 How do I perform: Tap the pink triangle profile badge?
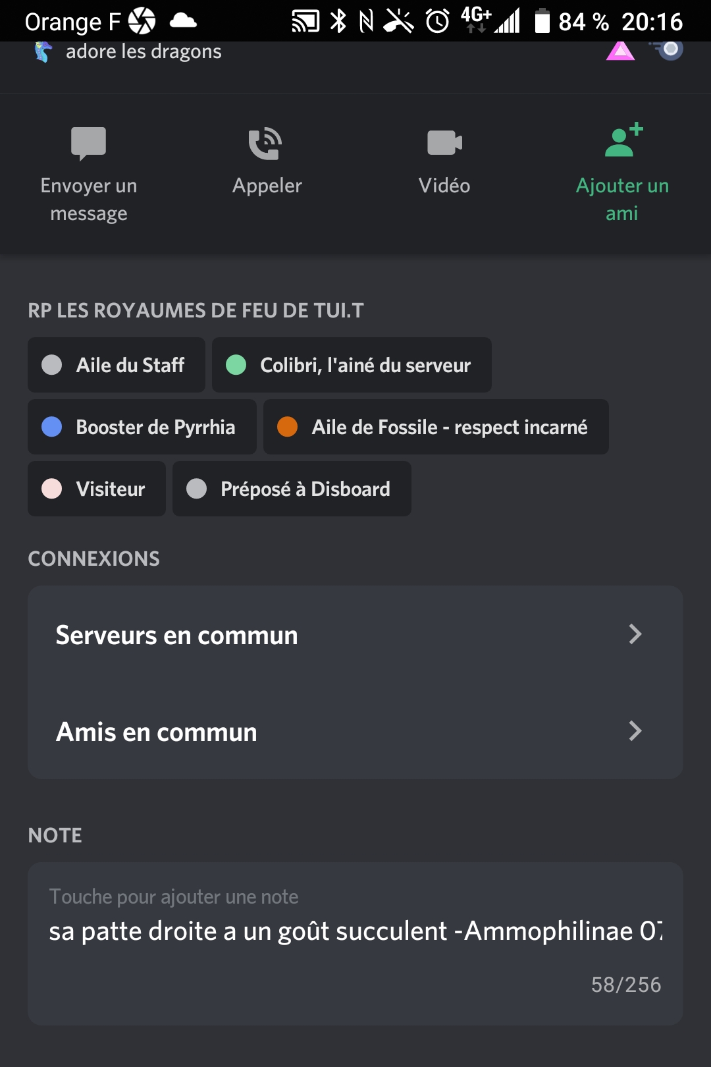click(x=620, y=51)
